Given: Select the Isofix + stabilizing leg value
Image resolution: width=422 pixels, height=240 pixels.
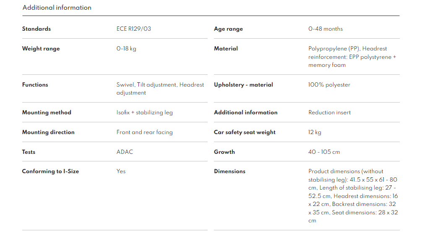Looking at the screenshot, I should 144,113.
